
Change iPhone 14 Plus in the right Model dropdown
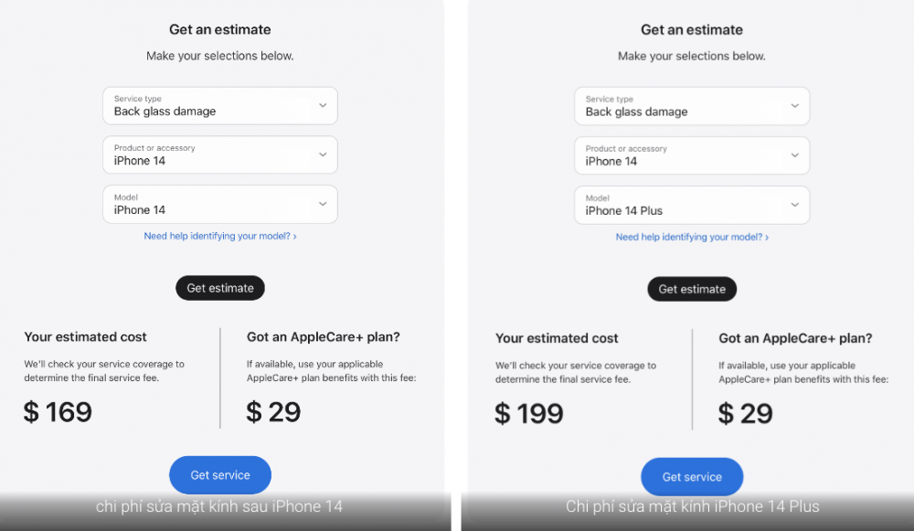tap(692, 205)
